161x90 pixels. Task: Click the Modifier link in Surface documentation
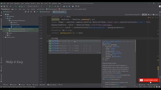[x=116, y=46]
